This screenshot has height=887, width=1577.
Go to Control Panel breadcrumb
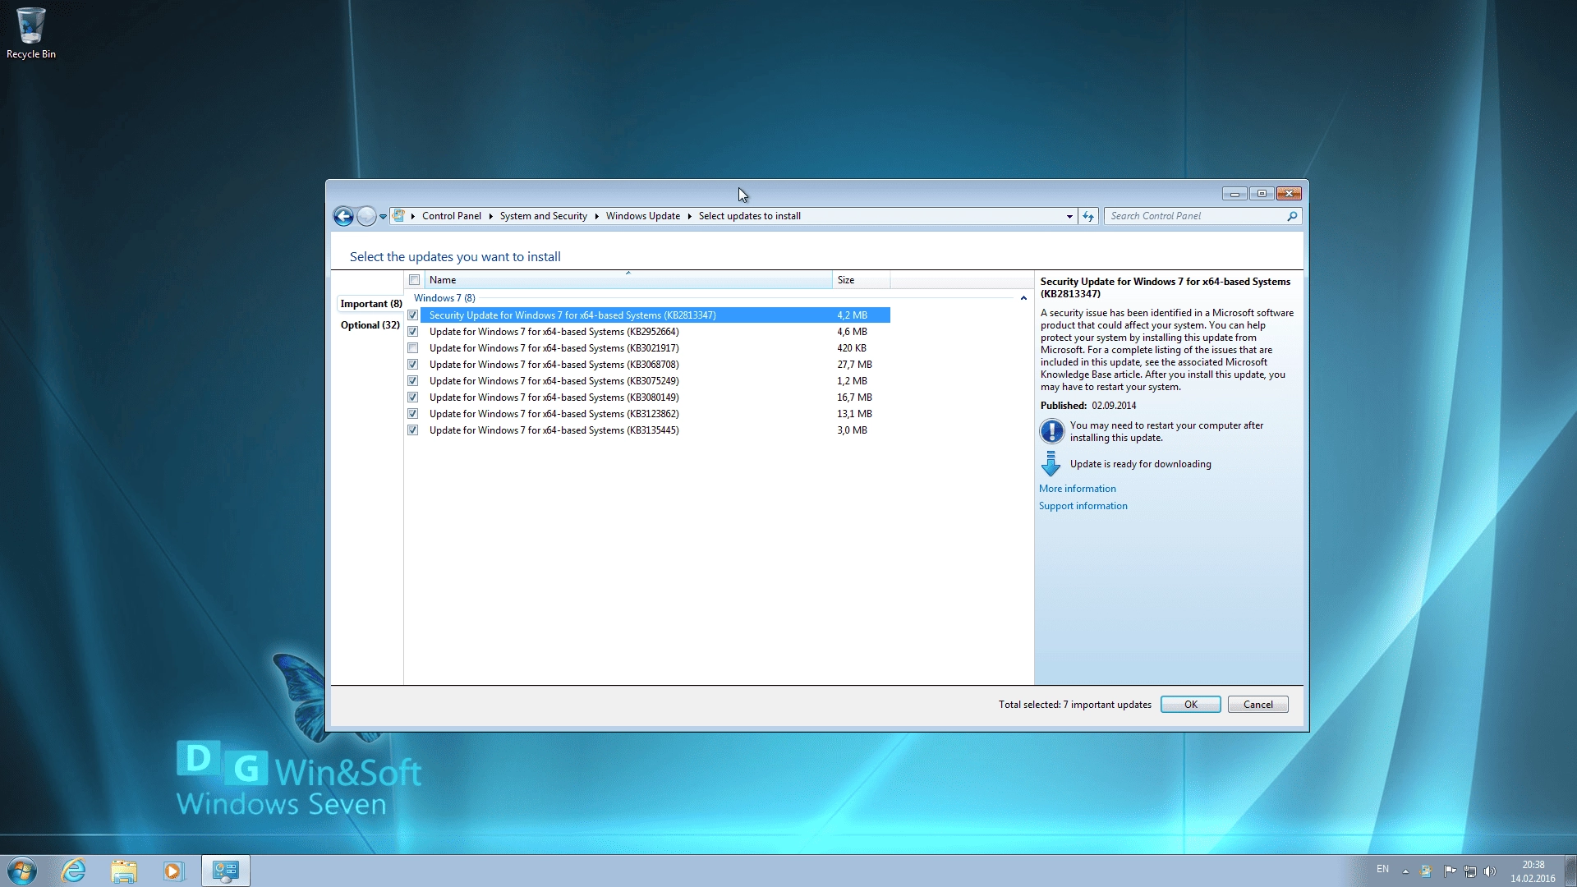click(452, 216)
